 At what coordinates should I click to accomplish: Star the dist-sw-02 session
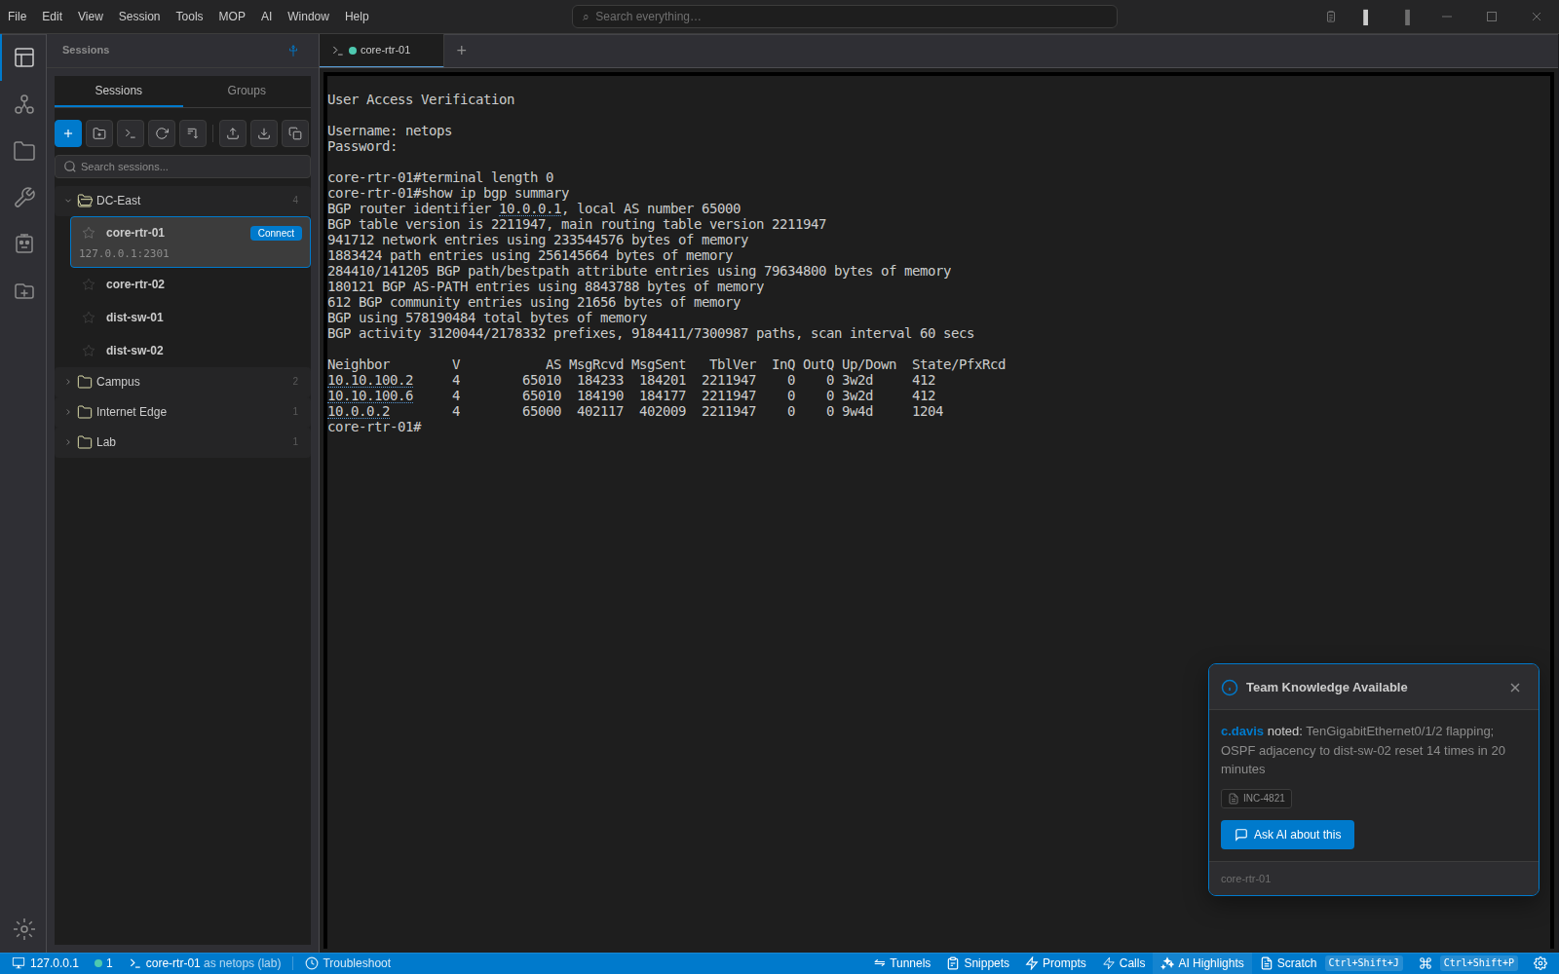[89, 351]
